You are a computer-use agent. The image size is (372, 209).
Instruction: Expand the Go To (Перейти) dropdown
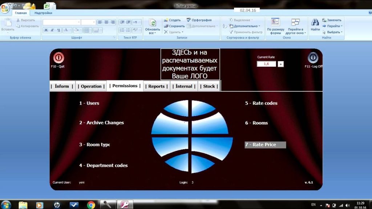coord(341,26)
